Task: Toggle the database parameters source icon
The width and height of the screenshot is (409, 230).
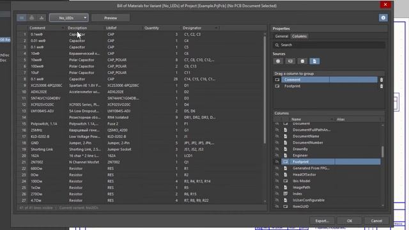Action: coord(302,61)
